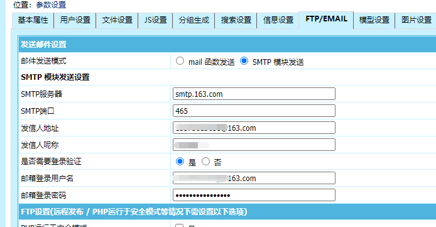Screen dimensions: 436x227
Task: Click the 邮件发送模式 label
Action: click(x=43, y=60)
